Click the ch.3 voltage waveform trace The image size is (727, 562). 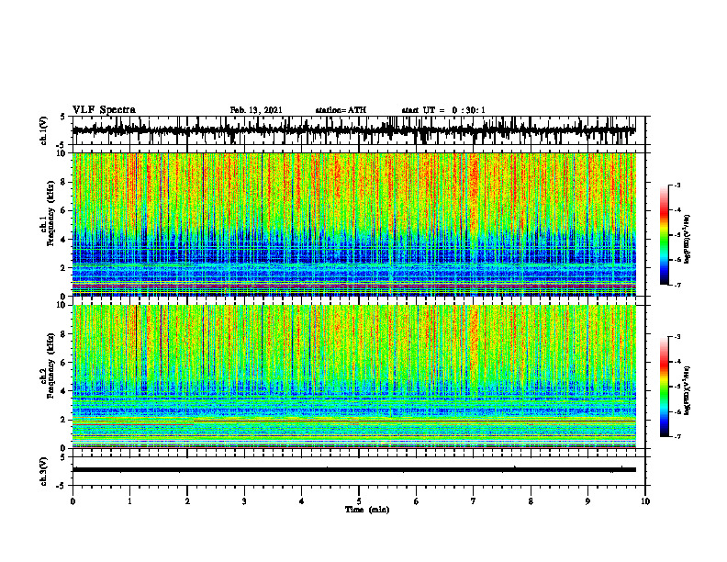click(353, 470)
